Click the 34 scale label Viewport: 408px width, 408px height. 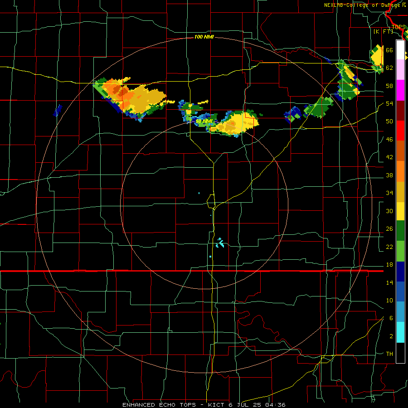[x=389, y=193]
